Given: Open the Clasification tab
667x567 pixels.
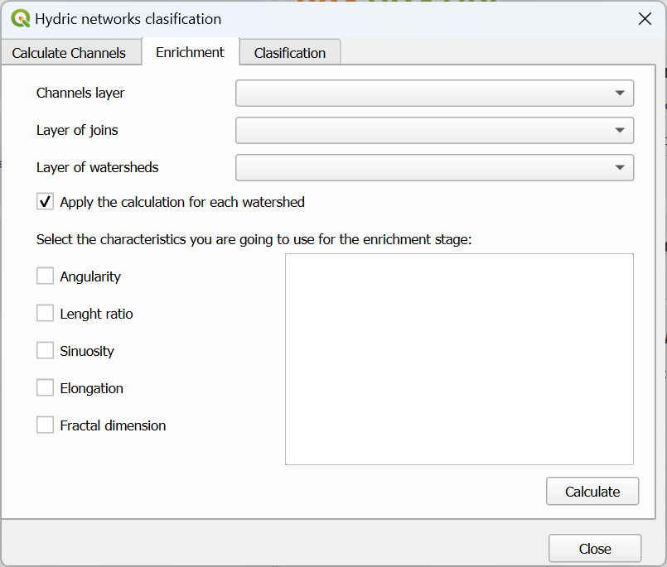Looking at the screenshot, I should 290,53.
